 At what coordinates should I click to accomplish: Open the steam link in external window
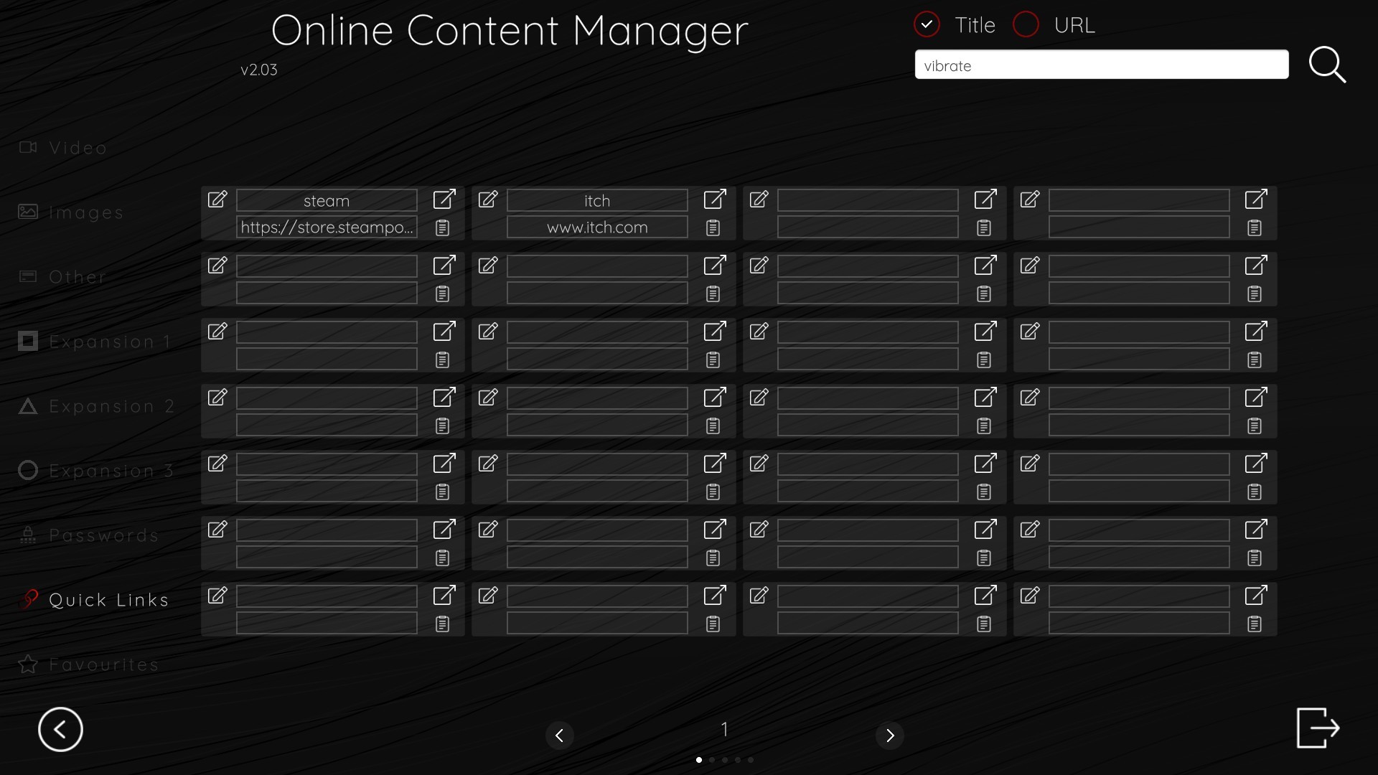point(444,200)
